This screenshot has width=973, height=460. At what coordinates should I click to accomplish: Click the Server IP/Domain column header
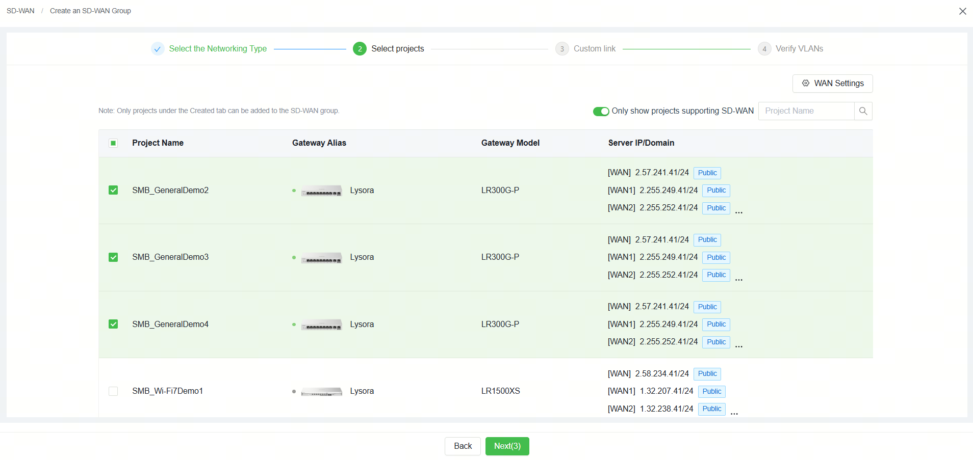pyautogui.click(x=641, y=143)
